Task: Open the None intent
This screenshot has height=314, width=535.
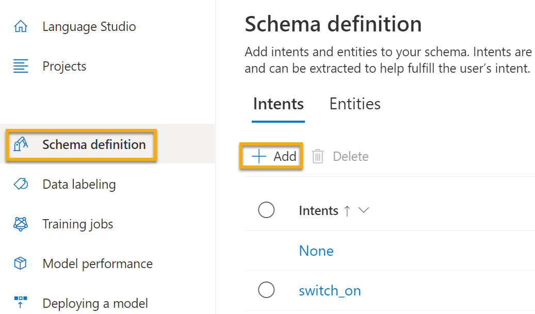Action: (x=316, y=251)
